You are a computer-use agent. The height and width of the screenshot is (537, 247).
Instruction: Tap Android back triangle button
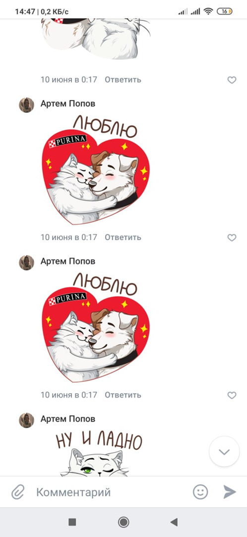tap(174, 522)
